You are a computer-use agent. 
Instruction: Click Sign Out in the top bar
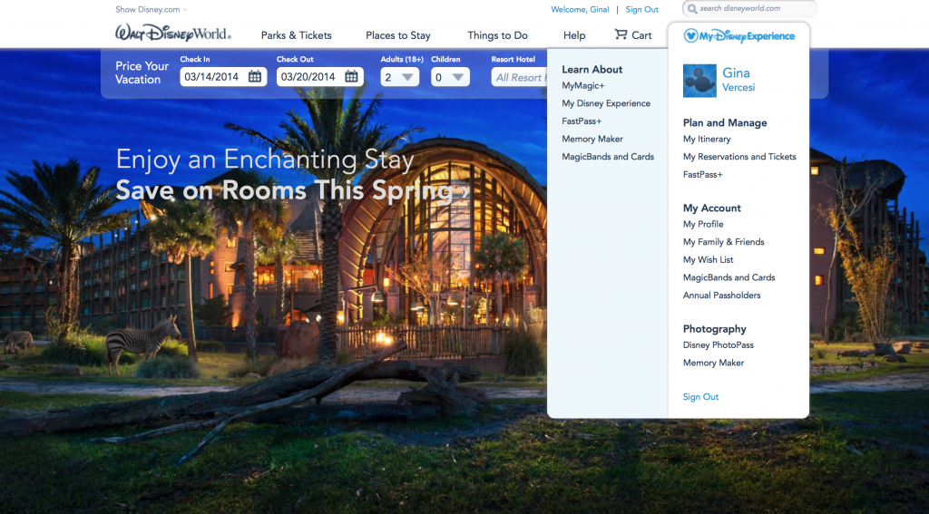[642, 9]
